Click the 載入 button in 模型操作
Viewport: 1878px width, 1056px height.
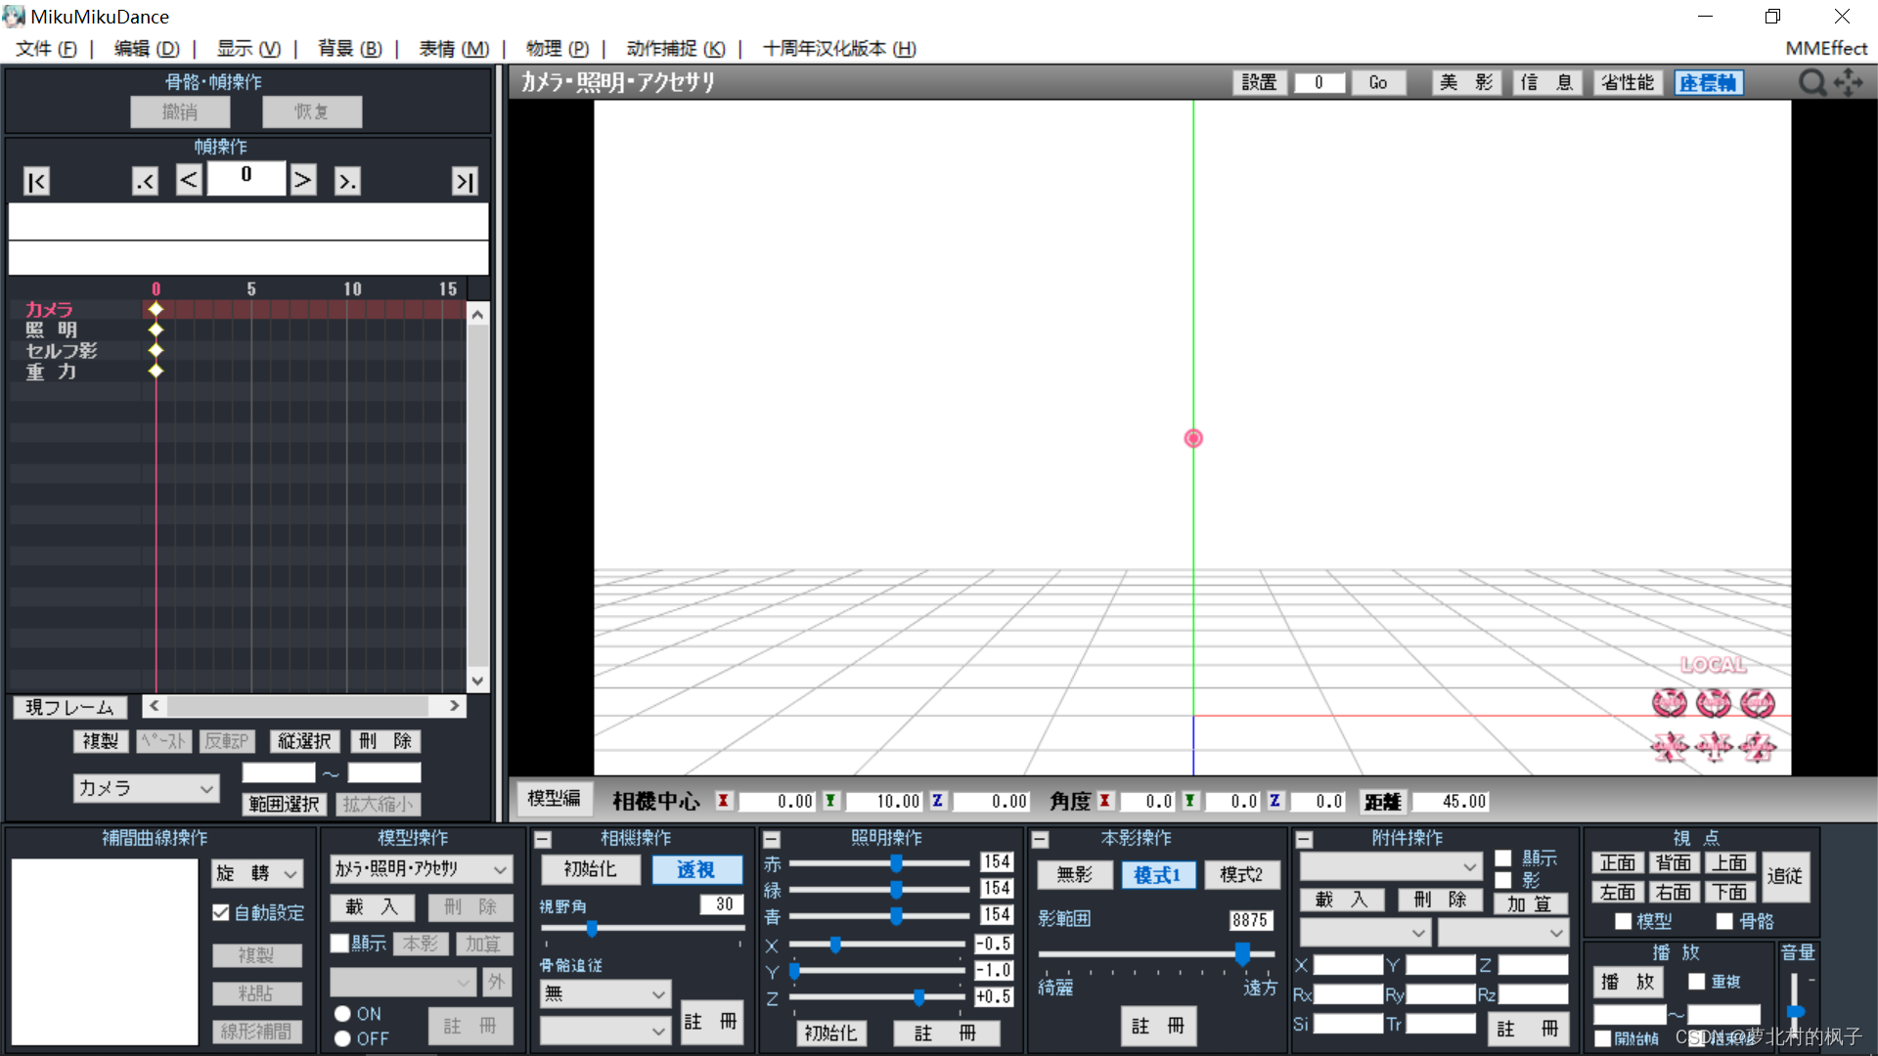pos(373,907)
